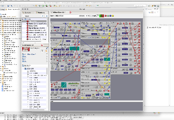Click the Voices number field
This screenshot has height=120, width=174.
88,16
